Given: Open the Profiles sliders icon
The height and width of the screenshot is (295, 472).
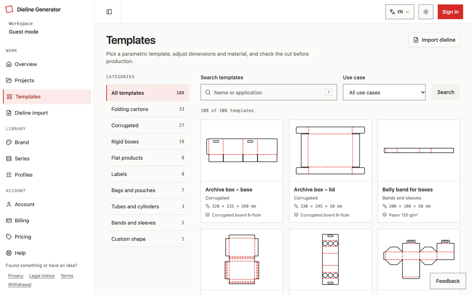Looking at the screenshot, I should 9,175.
